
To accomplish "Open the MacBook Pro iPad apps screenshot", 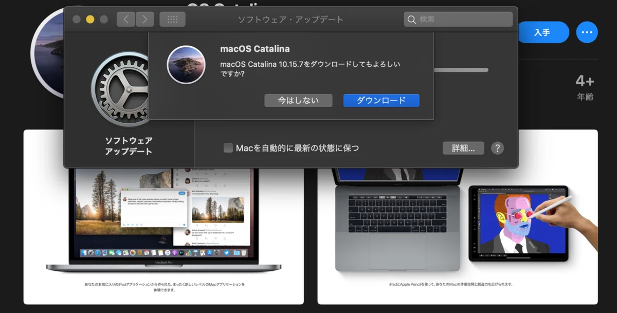I will [164, 217].
